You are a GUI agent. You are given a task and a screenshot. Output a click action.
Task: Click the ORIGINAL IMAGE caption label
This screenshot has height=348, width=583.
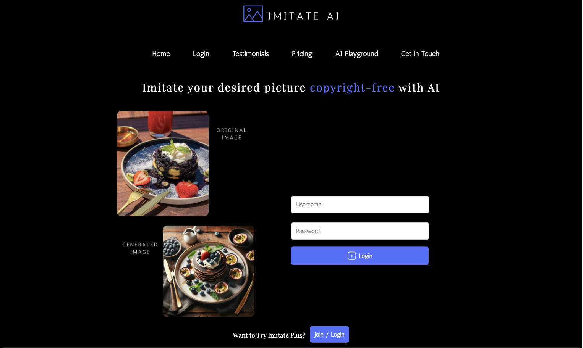[232, 134]
